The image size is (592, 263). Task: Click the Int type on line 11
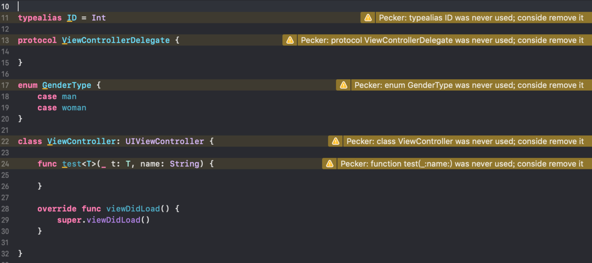tap(99, 18)
